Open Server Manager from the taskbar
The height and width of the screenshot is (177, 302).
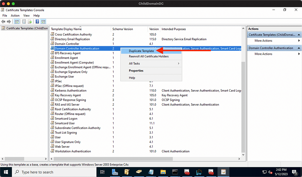click(115, 172)
